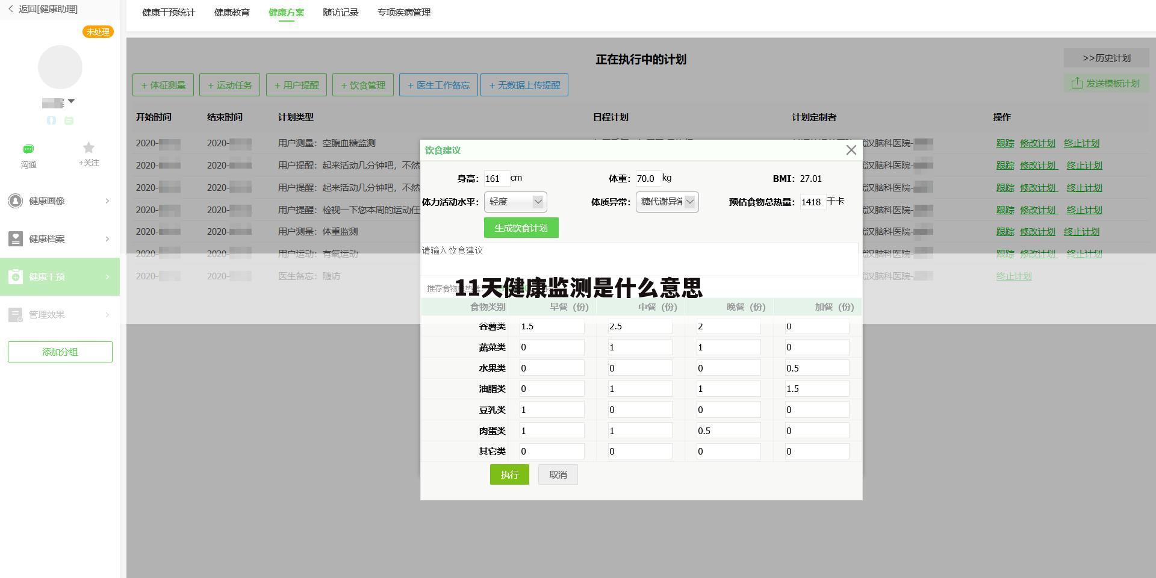
Task: Click the user avatar circle
Action: (x=60, y=67)
